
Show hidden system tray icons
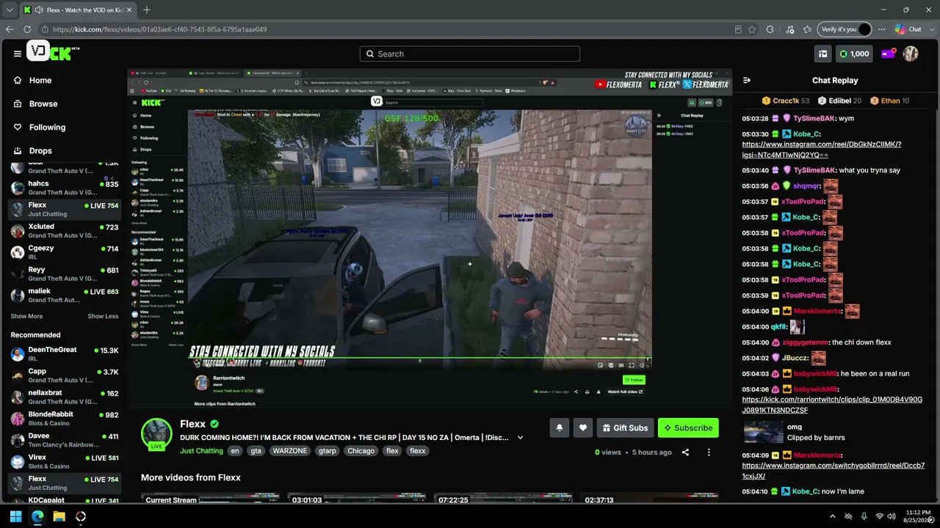coord(833,516)
